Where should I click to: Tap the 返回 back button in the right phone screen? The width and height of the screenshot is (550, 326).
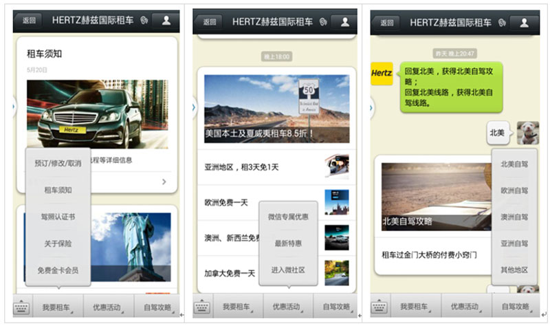[386, 23]
